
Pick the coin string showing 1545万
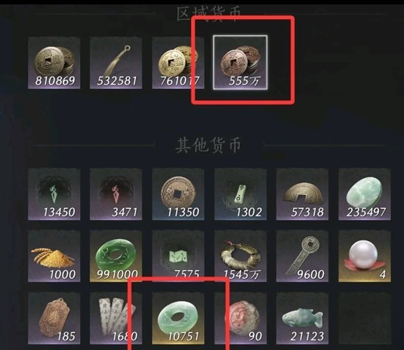coord(240,256)
